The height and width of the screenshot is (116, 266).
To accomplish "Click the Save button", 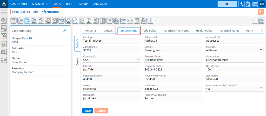I will click(88, 111).
